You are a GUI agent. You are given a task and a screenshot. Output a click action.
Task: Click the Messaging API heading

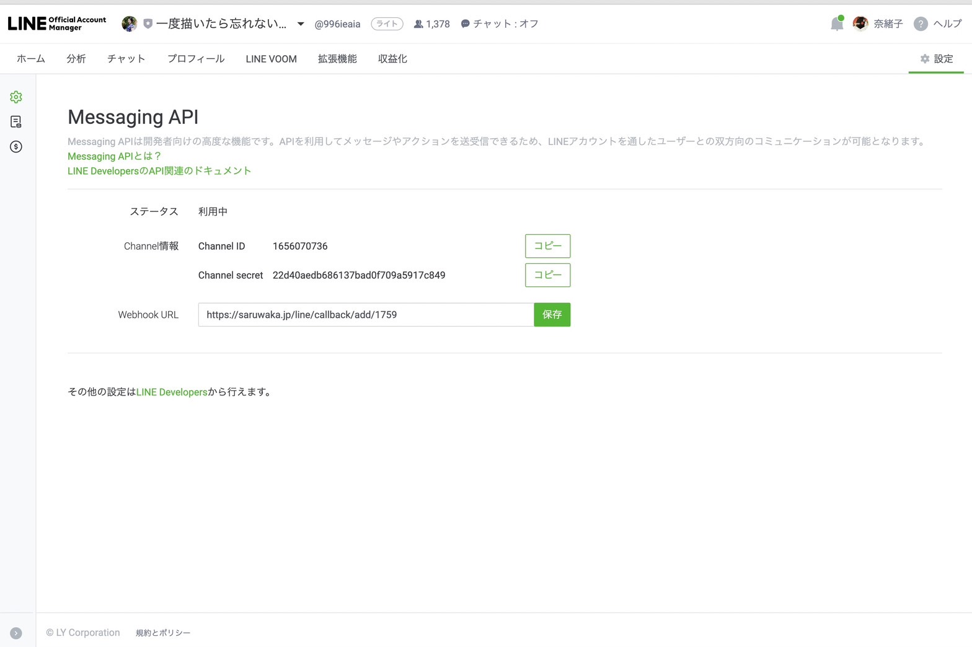pos(133,117)
